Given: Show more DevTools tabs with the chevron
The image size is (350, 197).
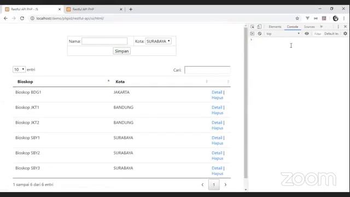Looking at the screenshot, I should pos(322,27).
